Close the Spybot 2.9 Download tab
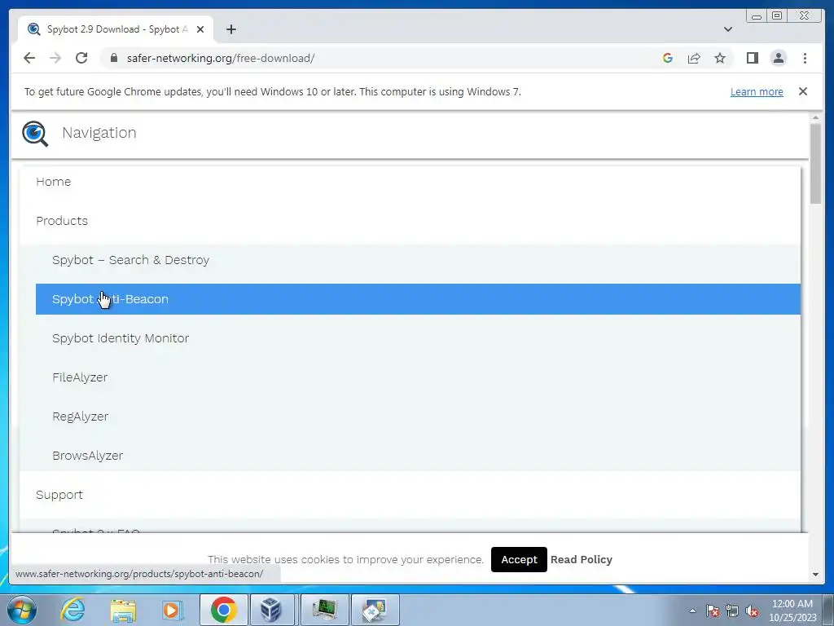This screenshot has height=626, width=834. click(x=200, y=29)
